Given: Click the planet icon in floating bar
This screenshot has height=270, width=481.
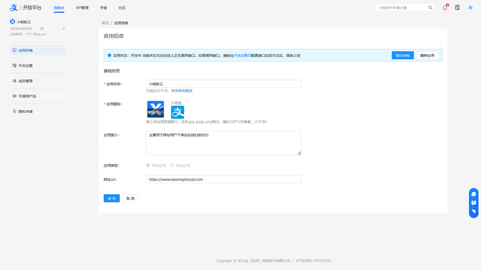Looking at the screenshot, I should [473, 194].
